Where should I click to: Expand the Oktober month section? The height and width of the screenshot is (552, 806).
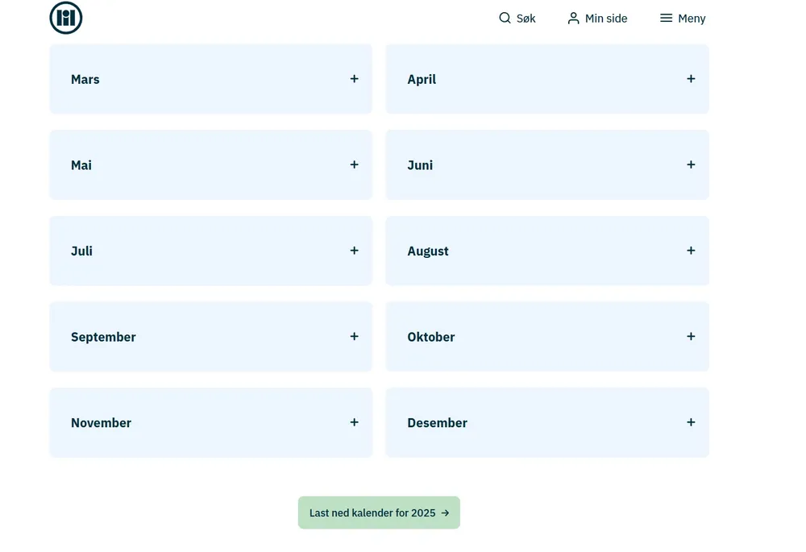tap(546, 337)
